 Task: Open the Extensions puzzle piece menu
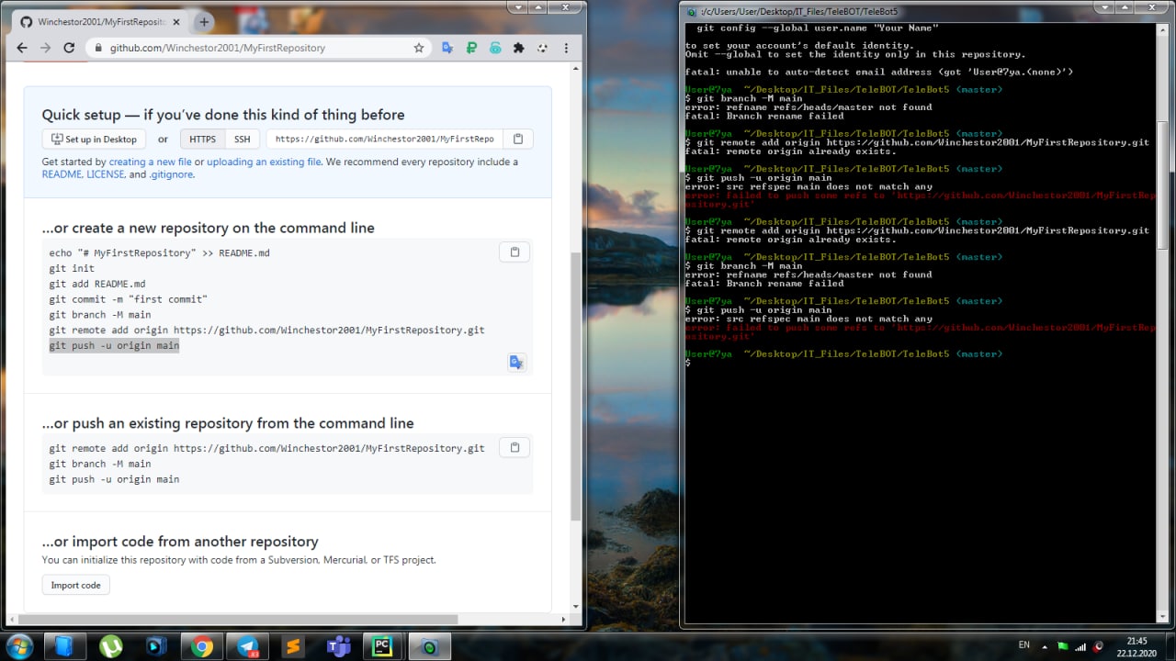(x=519, y=48)
